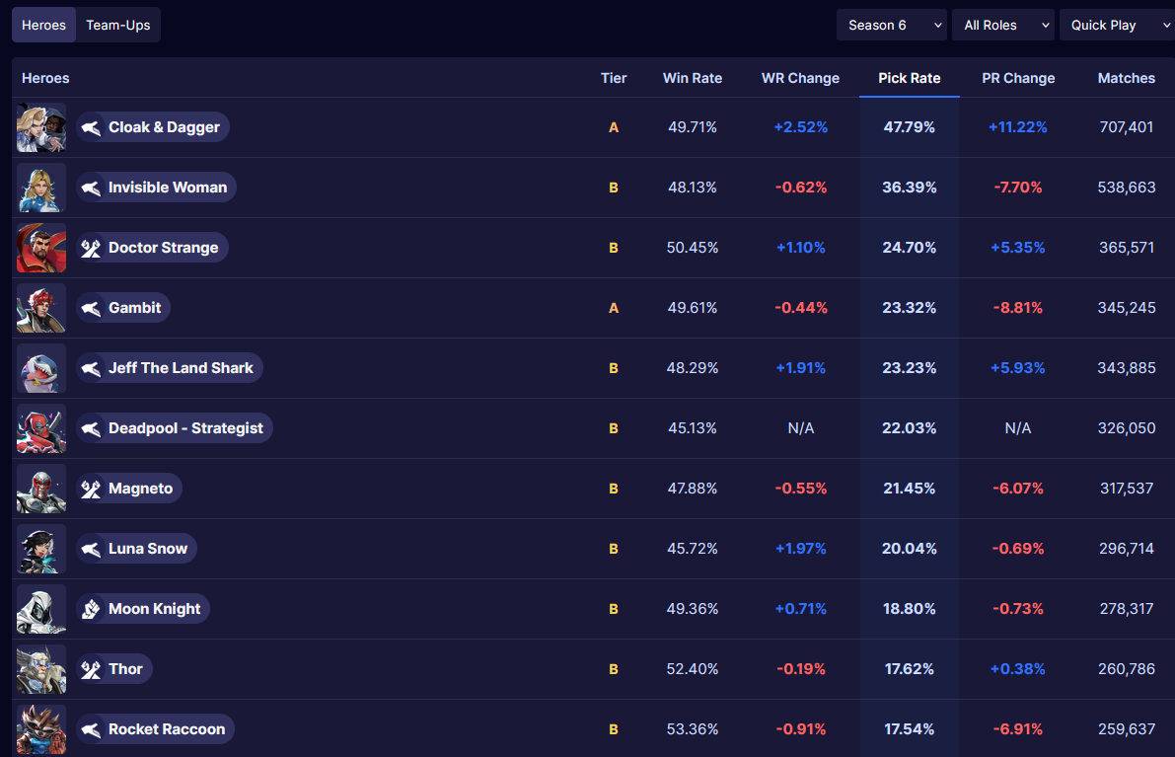Click Luna Snow's hero avatar
1175x757 pixels.
click(x=41, y=549)
